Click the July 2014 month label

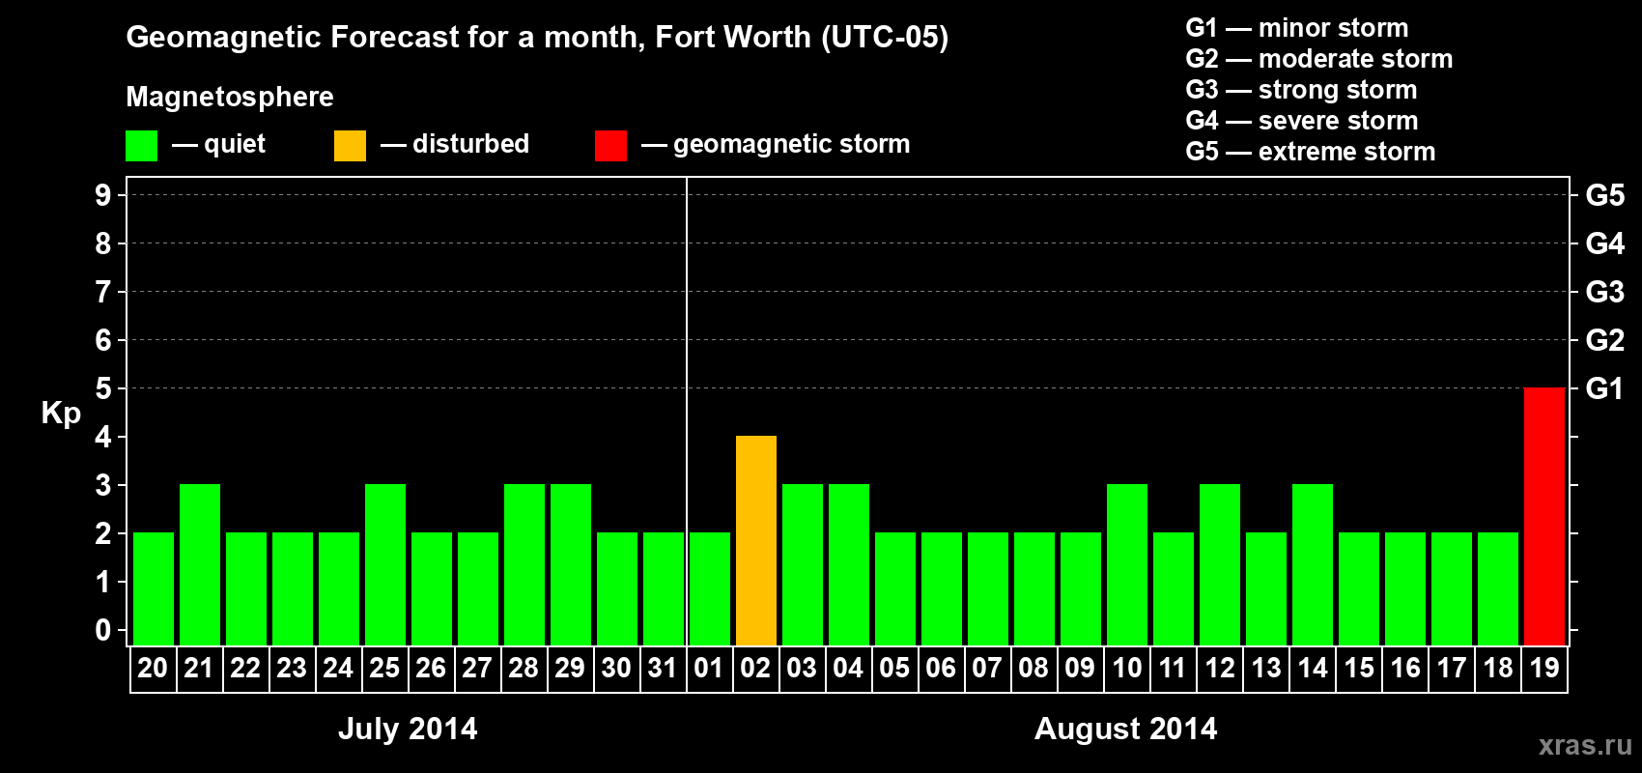(408, 730)
